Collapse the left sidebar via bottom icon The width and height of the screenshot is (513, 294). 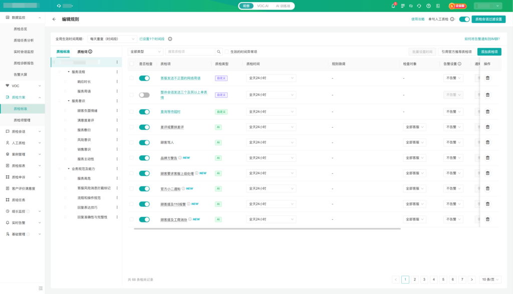tap(41, 288)
